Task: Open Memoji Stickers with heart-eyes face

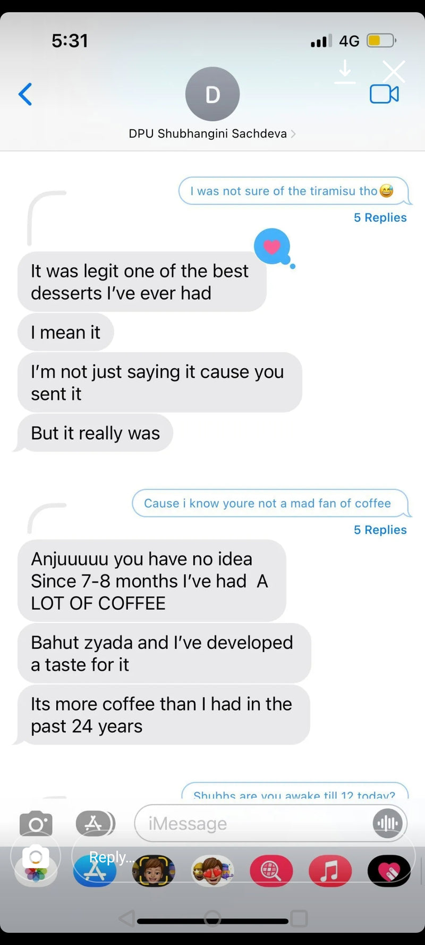Action: pyautogui.click(x=212, y=871)
